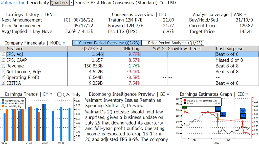Open Consensus Overview EEO link
The width and height of the screenshot is (259, 145).
[141, 14]
